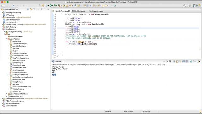Click Remove Launch (X) in Console toolbar

167,62
